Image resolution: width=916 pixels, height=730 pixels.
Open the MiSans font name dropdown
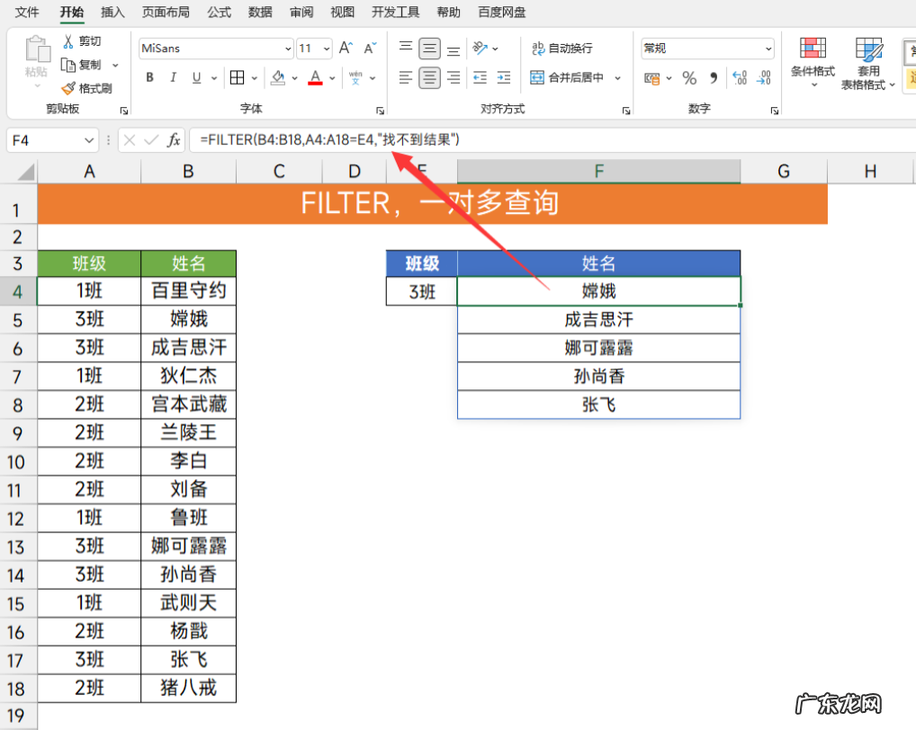coord(288,49)
